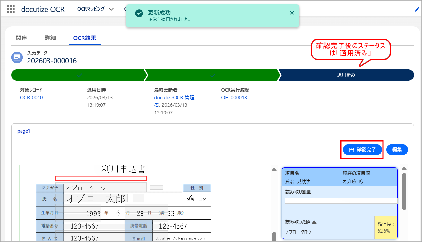Toggle the 女 checkbox in the form
422x242 pixels.
[200, 199]
